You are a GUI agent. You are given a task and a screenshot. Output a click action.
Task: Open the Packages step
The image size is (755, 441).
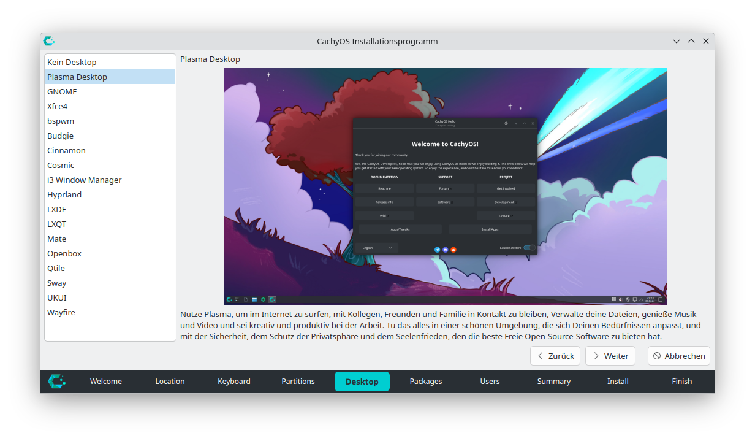tap(426, 382)
